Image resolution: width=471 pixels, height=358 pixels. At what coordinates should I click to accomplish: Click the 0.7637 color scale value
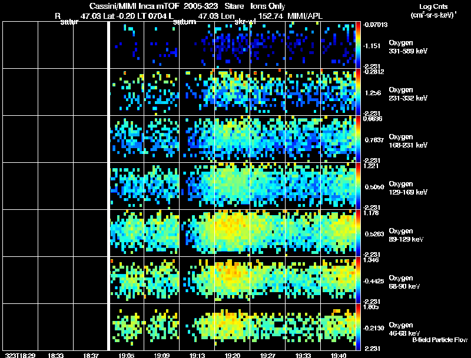pos(374,140)
